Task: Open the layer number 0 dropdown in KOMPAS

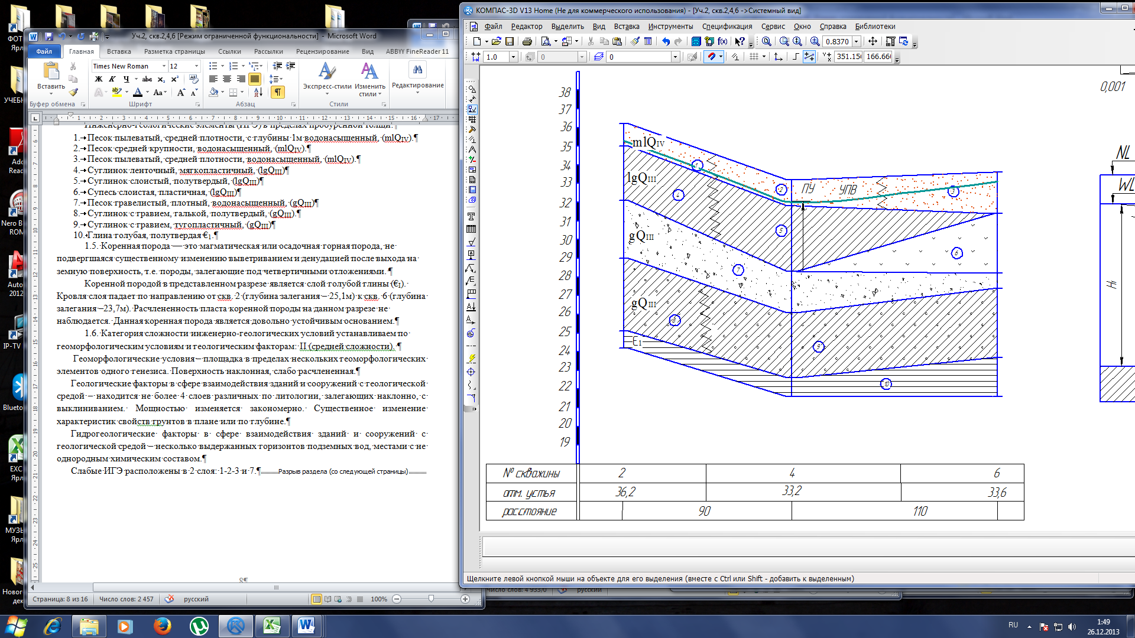Action: click(x=675, y=57)
